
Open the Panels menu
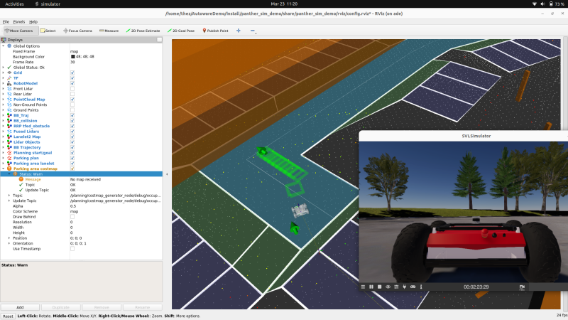(18, 21)
